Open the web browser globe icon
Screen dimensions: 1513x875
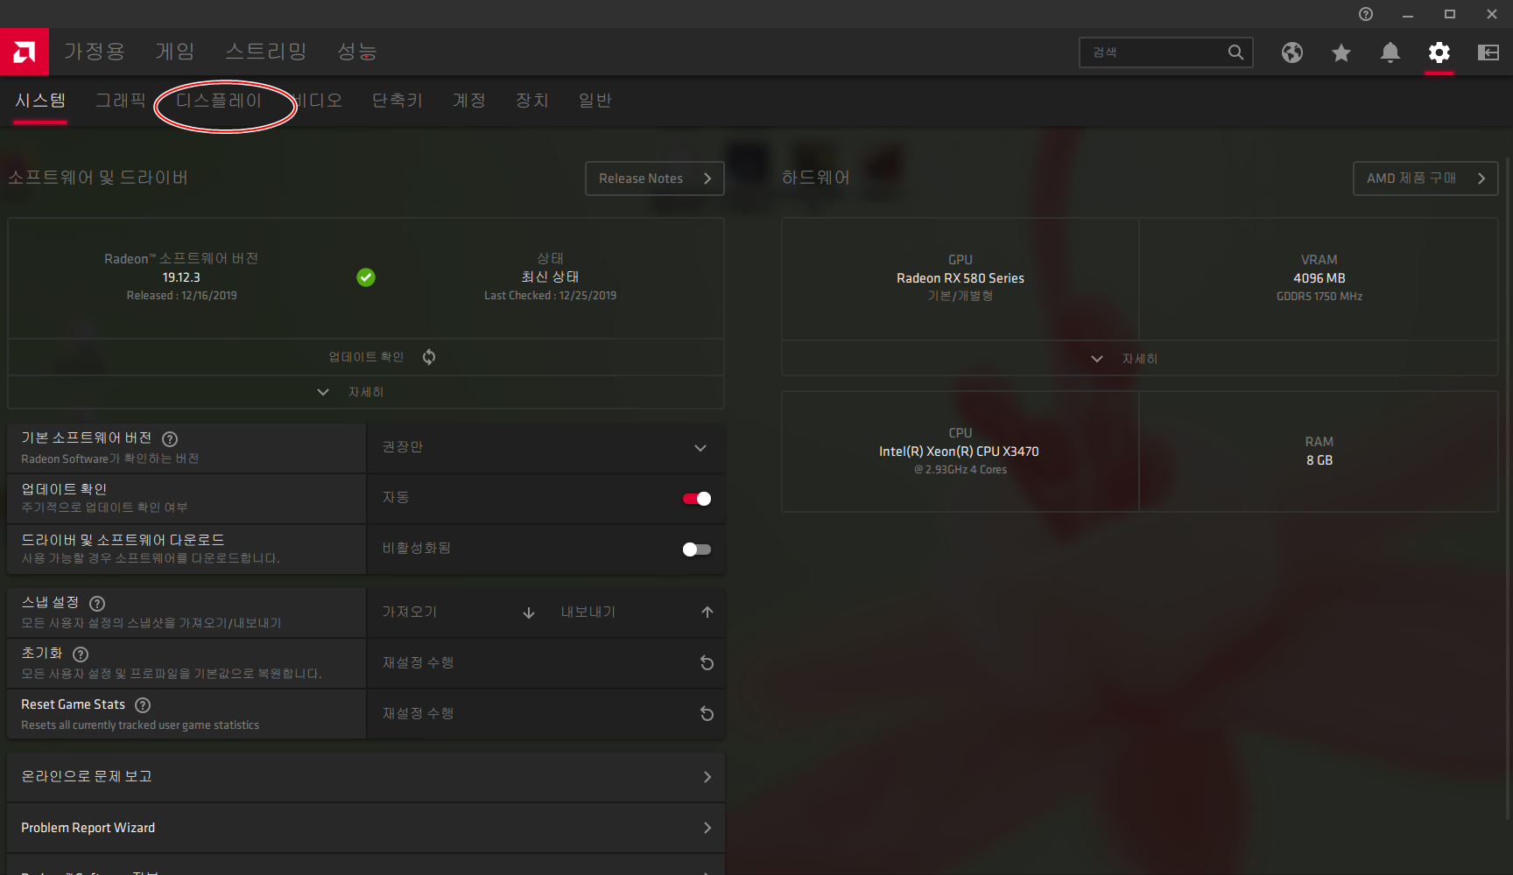pos(1292,52)
